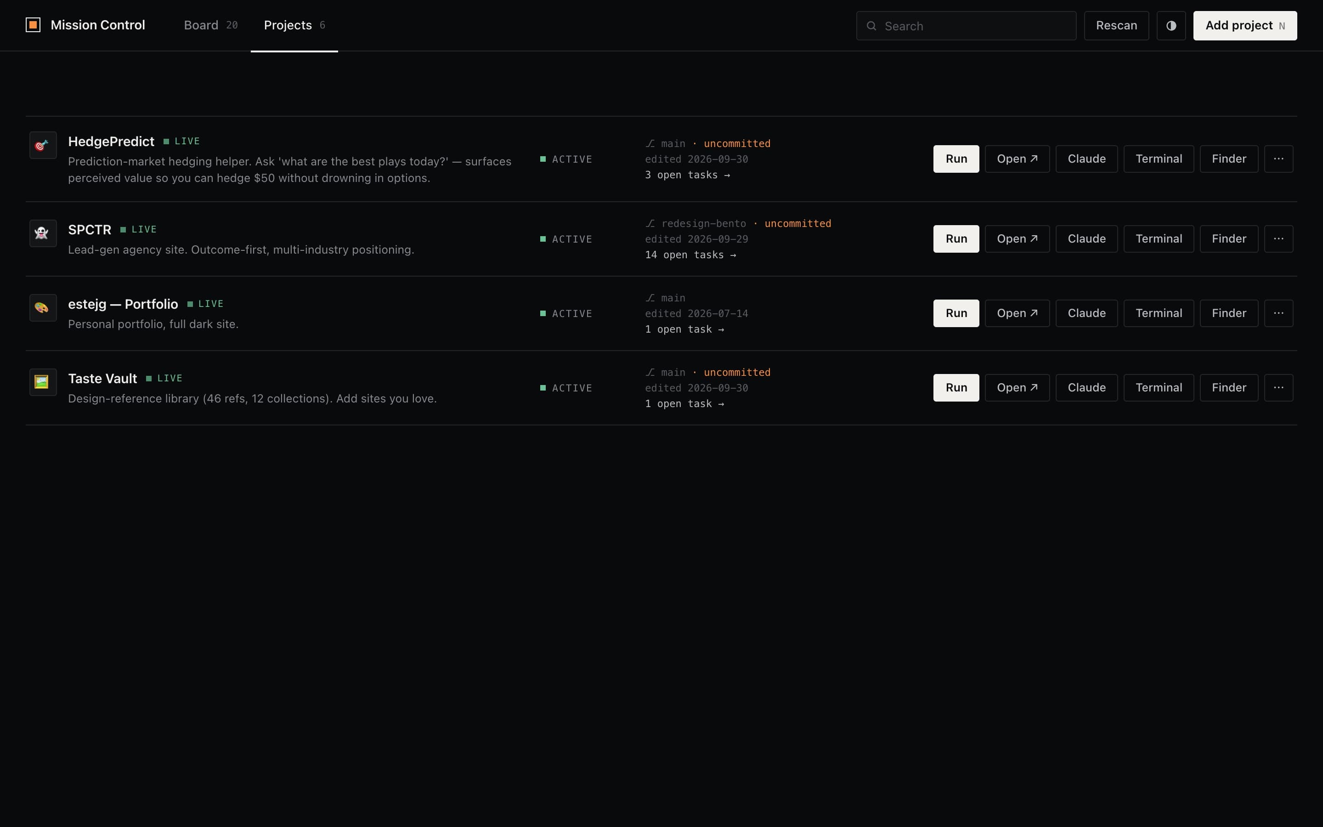Viewport: 1323px width, 827px height.
Task: Open Terminal for estejg Portfolio
Action: [1159, 313]
